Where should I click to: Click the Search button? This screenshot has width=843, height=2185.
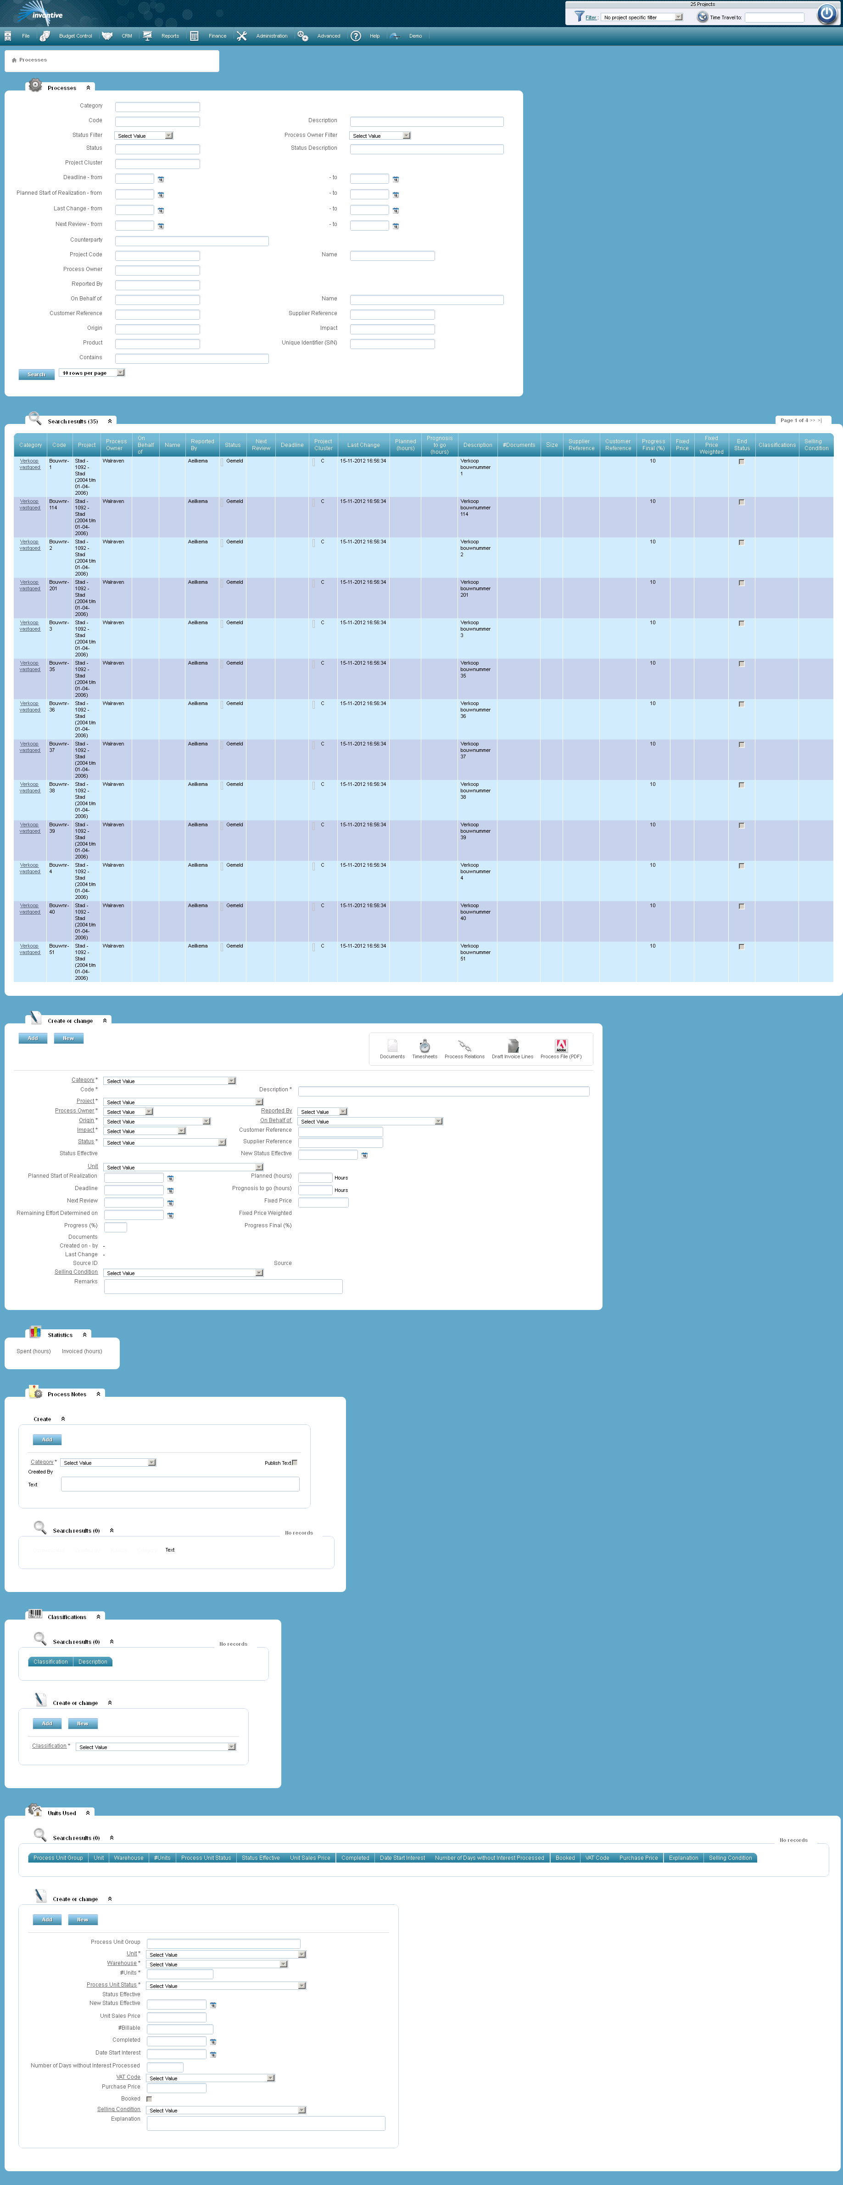(x=36, y=374)
